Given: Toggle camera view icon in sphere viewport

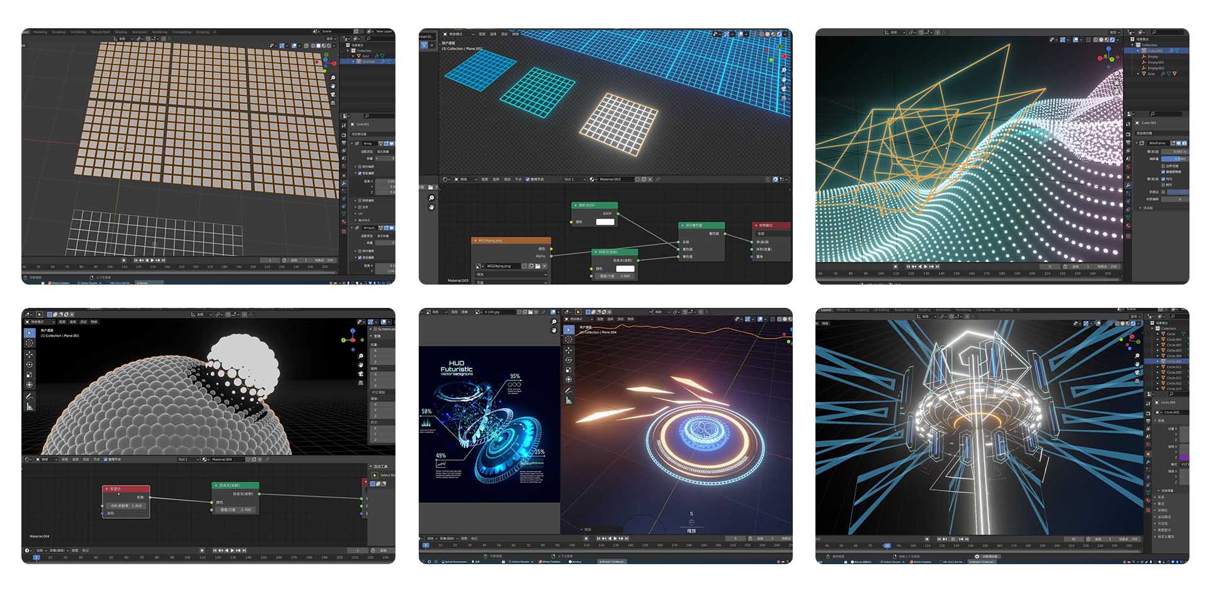Looking at the screenshot, I should point(361,373).
